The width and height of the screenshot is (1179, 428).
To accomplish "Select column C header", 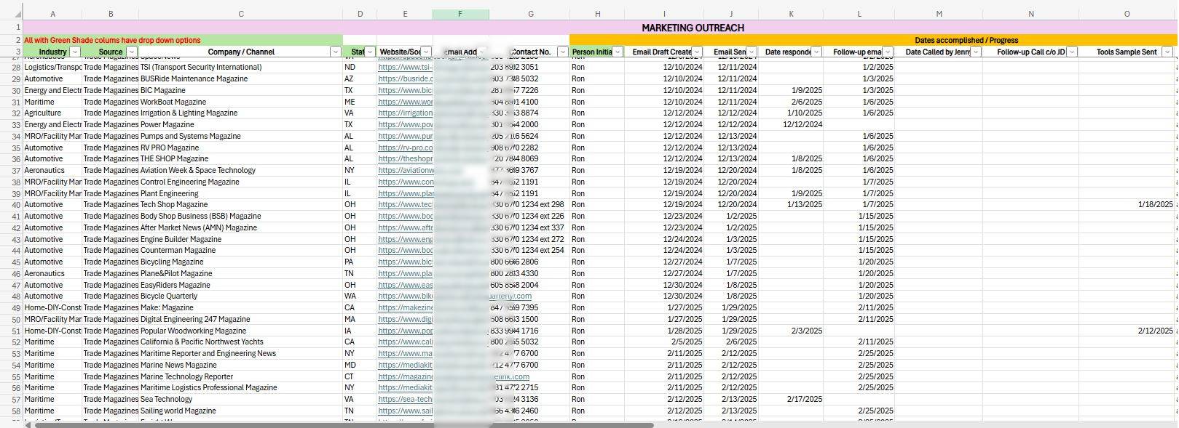I will (x=241, y=14).
